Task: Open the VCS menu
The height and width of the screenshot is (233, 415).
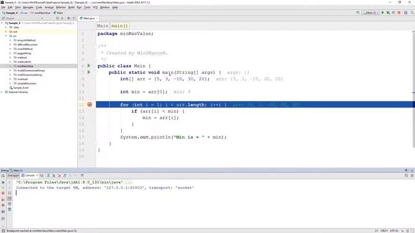Action: coord(95,7)
